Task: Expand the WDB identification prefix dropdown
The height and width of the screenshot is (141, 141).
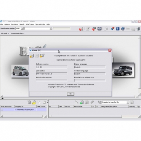Action: (22, 29)
